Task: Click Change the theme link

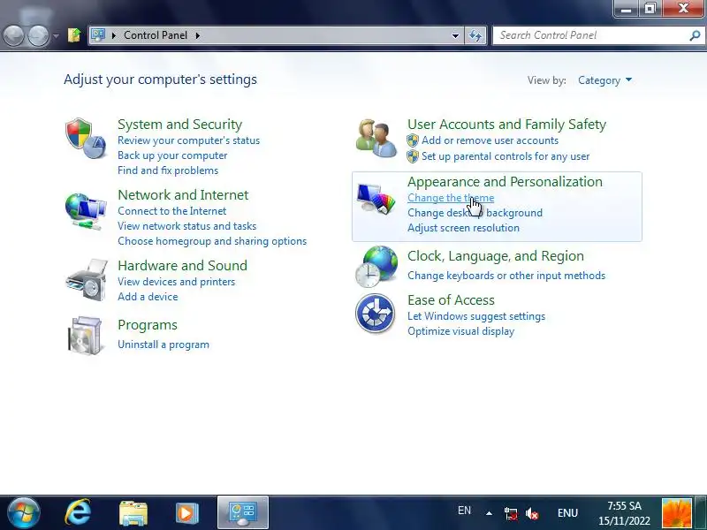Action: coord(451,198)
